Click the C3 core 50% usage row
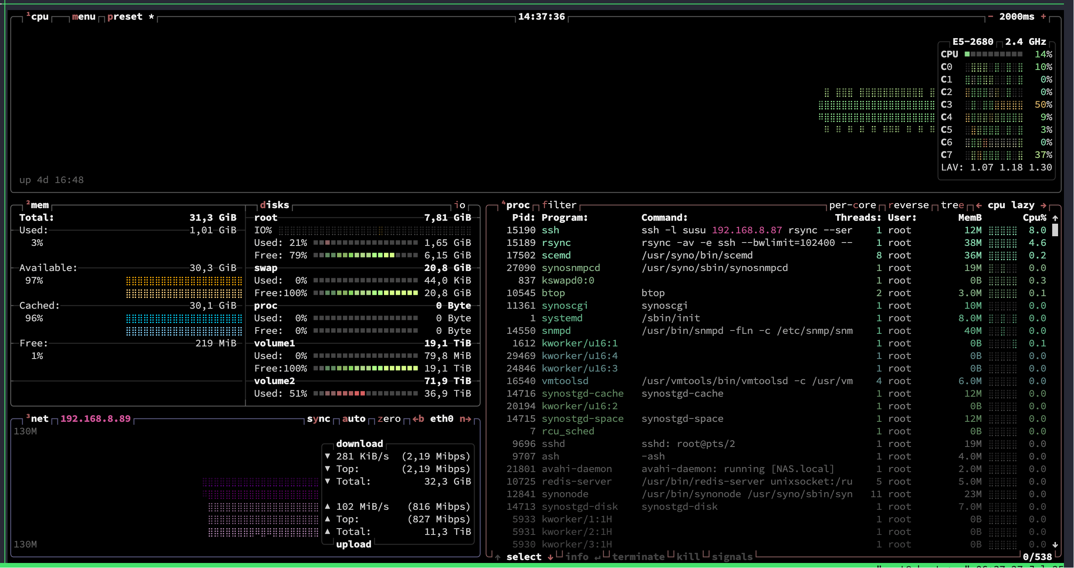 tap(996, 105)
